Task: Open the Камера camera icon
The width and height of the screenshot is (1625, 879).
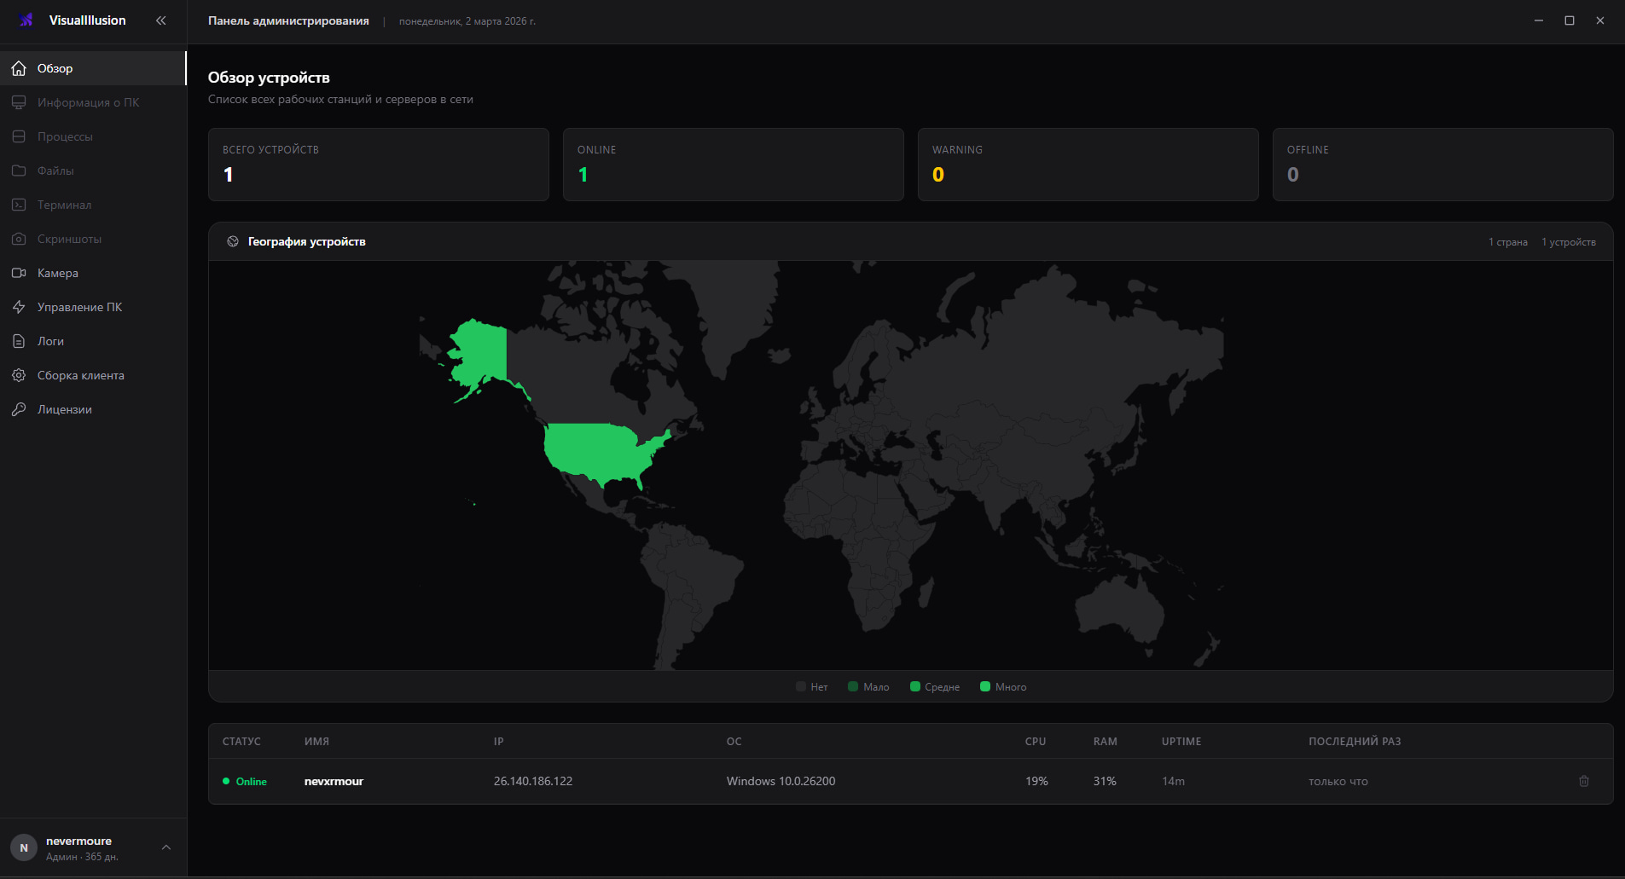Action: click(19, 273)
